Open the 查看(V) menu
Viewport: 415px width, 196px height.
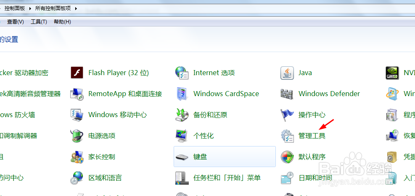coord(16,22)
